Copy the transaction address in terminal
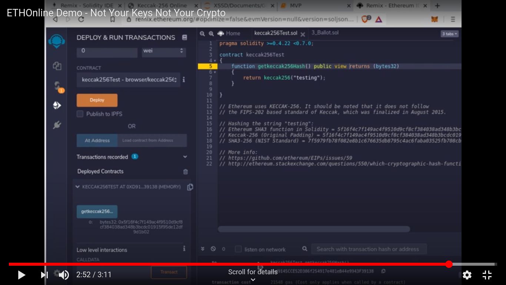Screen dimensions: 506x285 click(x=383, y=271)
